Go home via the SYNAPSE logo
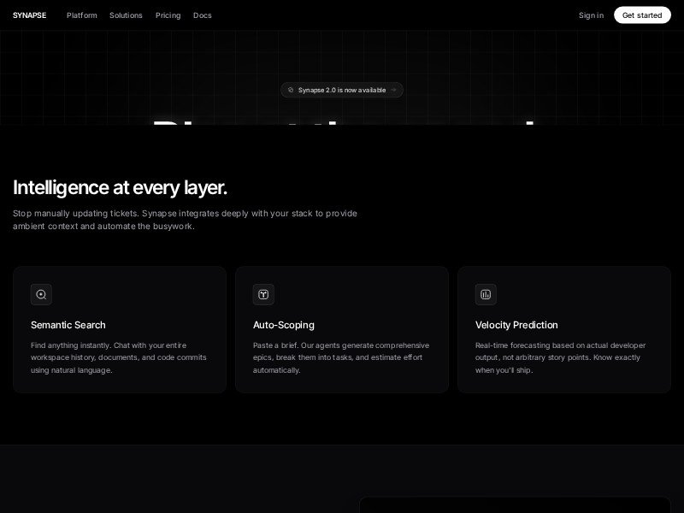Viewport: 684px width, 513px height. pos(29,15)
